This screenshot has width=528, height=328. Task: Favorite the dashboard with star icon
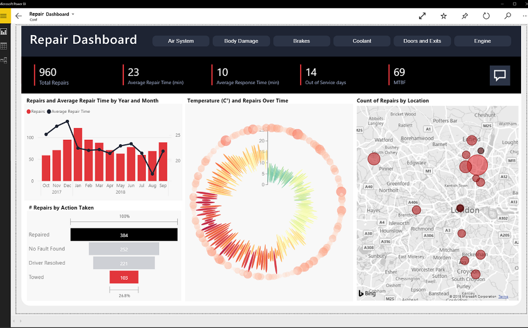(443, 16)
